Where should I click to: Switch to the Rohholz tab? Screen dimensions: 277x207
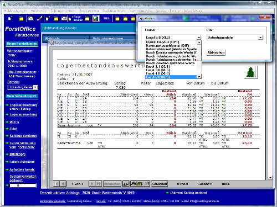click(x=65, y=39)
